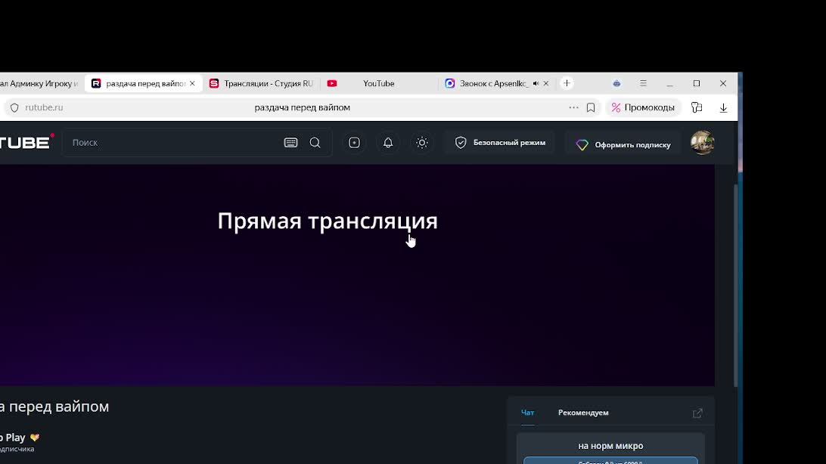This screenshot has width=826, height=464.
Task: Open the notifications bell
Action: pos(388,143)
